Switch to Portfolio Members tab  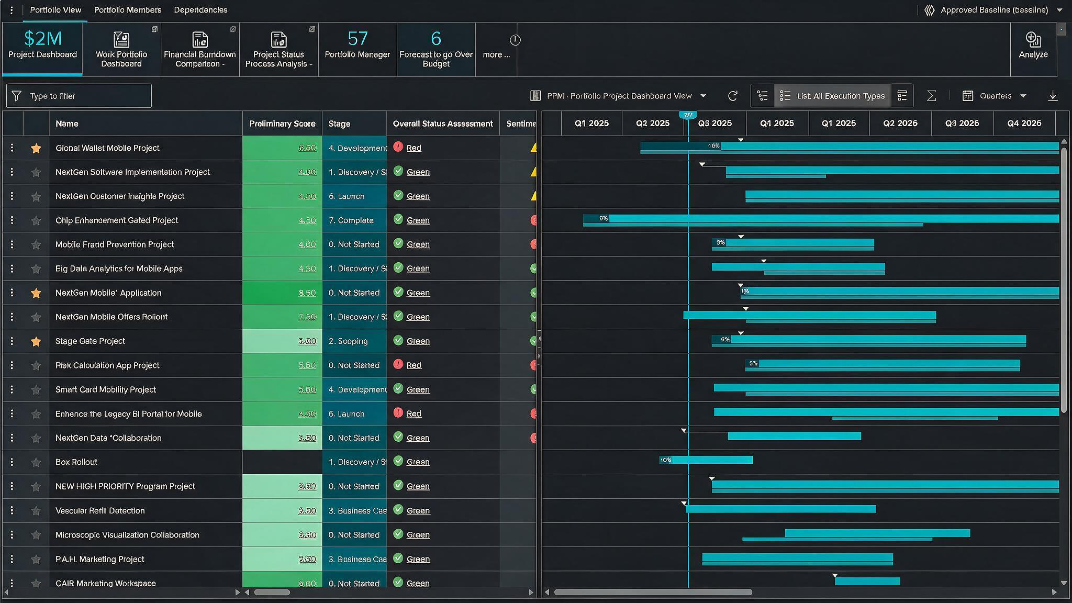point(127,10)
